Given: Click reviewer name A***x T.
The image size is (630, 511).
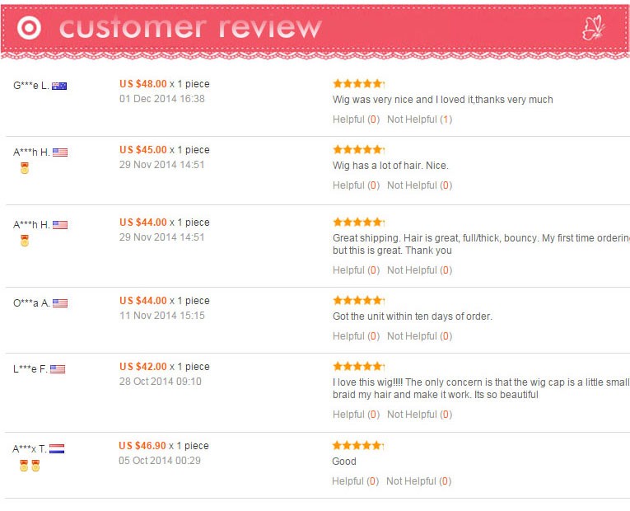Looking at the screenshot, I should pos(29,449).
